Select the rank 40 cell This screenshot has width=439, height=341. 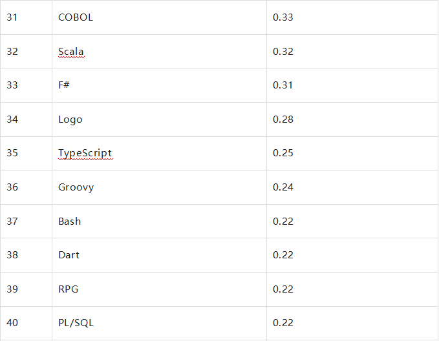[26, 323]
